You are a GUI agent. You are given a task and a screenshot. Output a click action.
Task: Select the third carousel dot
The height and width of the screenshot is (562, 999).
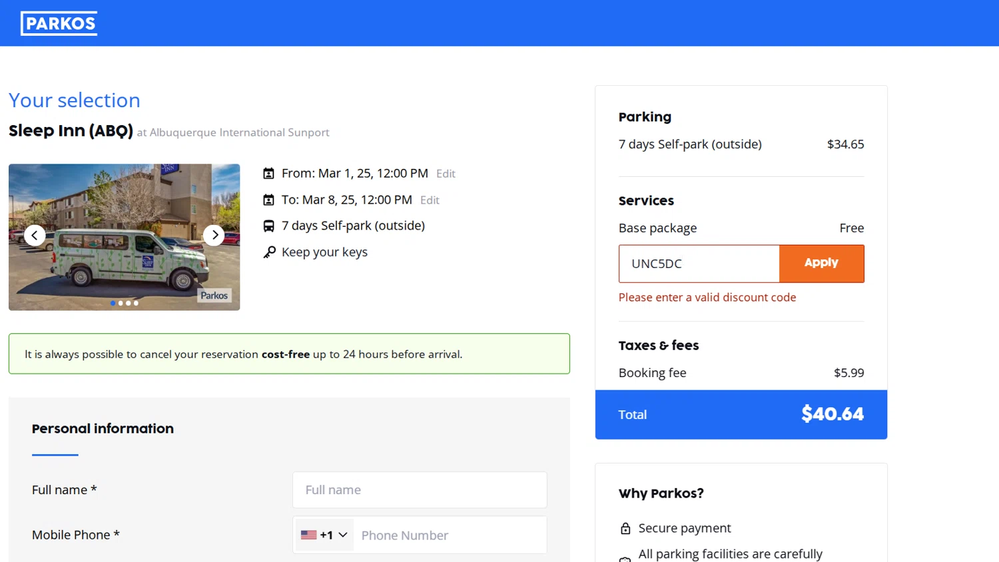[x=129, y=303]
